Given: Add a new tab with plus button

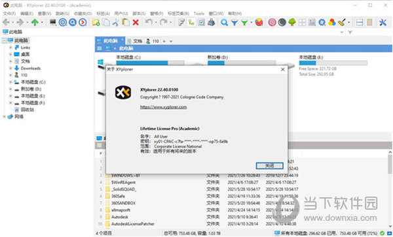Looking at the screenshot, I should [164, 41].
